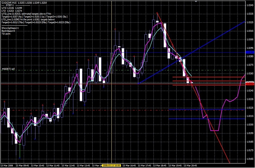Click the '#660672 sell' order label
The image size is (255, 168).
pos(8,69)
